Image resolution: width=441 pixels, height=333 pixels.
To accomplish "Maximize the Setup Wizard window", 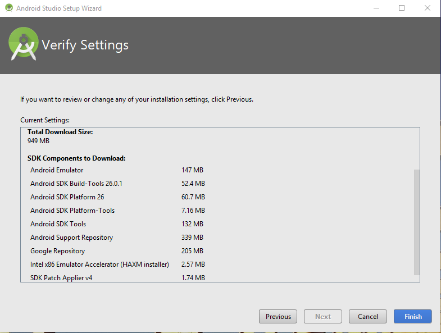I will pos(401,8).
